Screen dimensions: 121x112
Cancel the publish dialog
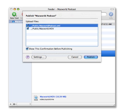point(75,57)
